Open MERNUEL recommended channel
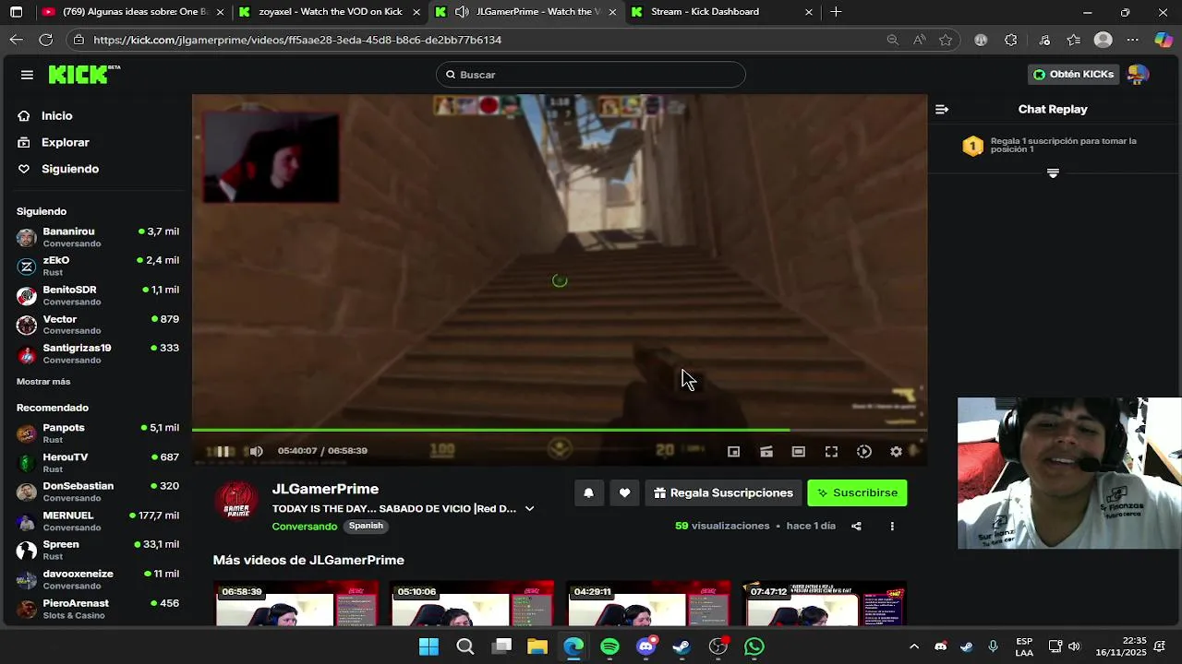1182x664 pixels. point(97,521)
